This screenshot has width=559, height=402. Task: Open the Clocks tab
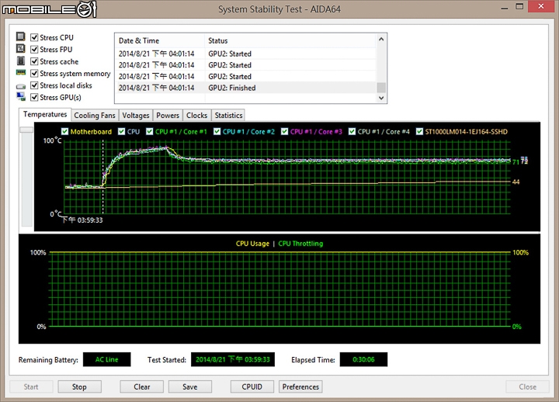tap(196, 116)
